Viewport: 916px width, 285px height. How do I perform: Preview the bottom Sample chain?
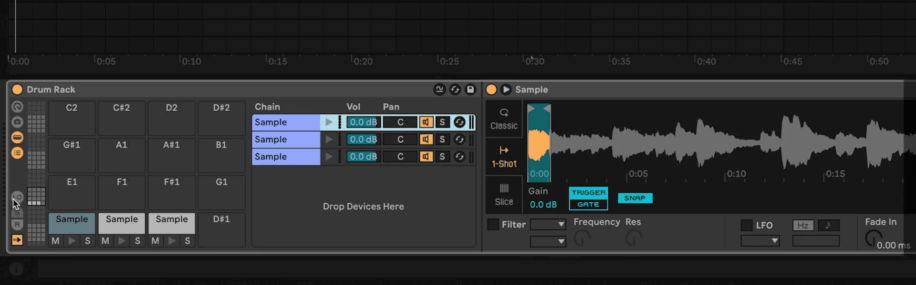click(x=329, y=157)
